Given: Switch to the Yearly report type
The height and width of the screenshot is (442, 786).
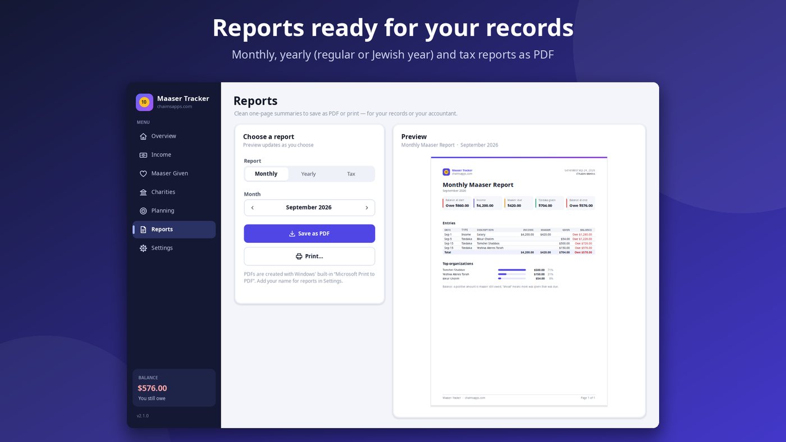Looking at the screenshot, I should click(308, 174).
